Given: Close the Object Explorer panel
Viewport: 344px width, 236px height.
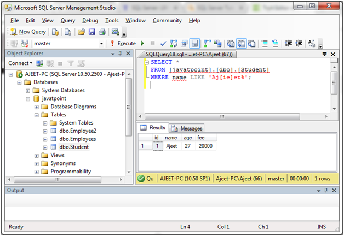Looking at the screenshot, I should click(x=128, y=54).
